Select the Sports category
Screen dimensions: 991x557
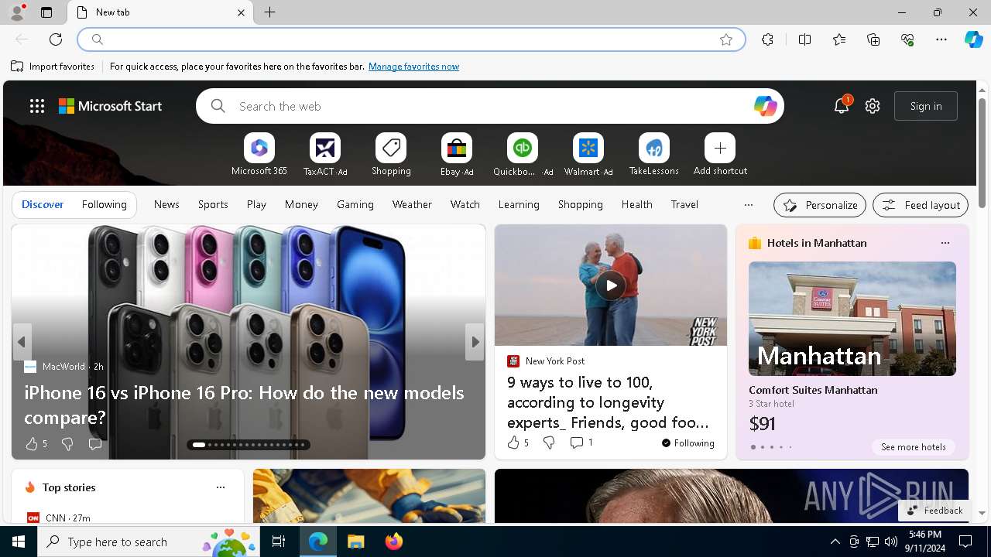click(213, 204)
